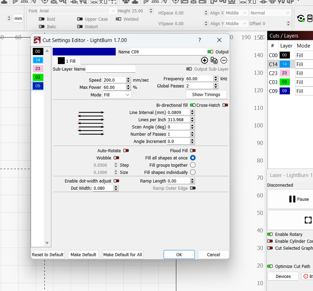Toggle Bi-directional fill switch
The height and width of the screenshot is (291, 313).
[193, 105]
